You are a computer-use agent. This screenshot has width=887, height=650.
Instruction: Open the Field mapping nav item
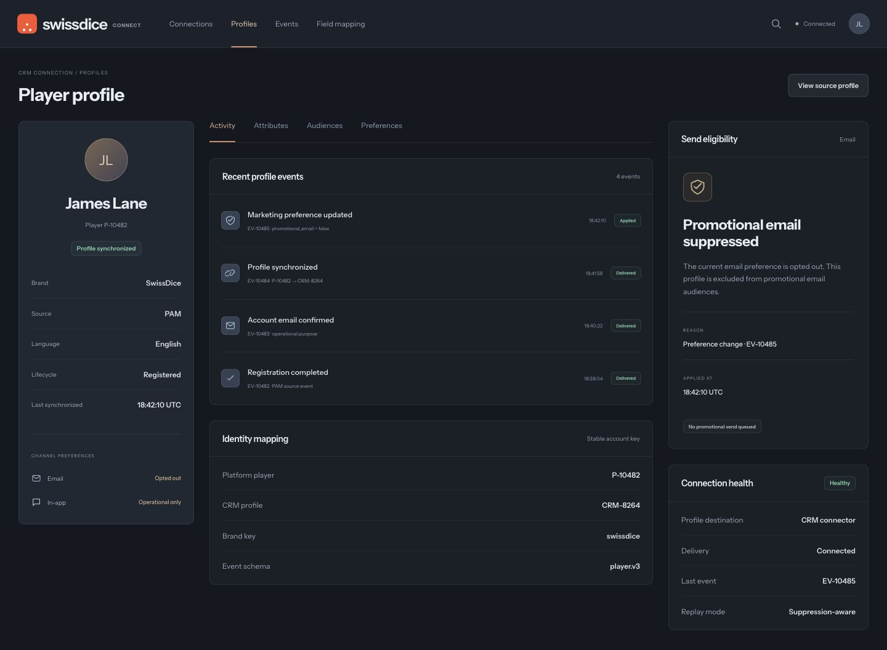click(x=341, y=24)
